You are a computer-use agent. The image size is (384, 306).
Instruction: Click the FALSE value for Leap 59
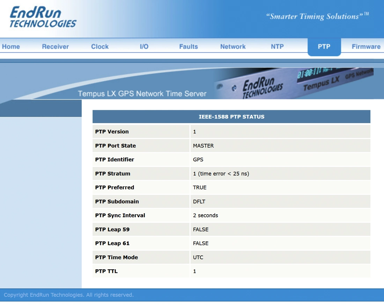(x=201, y=229)
